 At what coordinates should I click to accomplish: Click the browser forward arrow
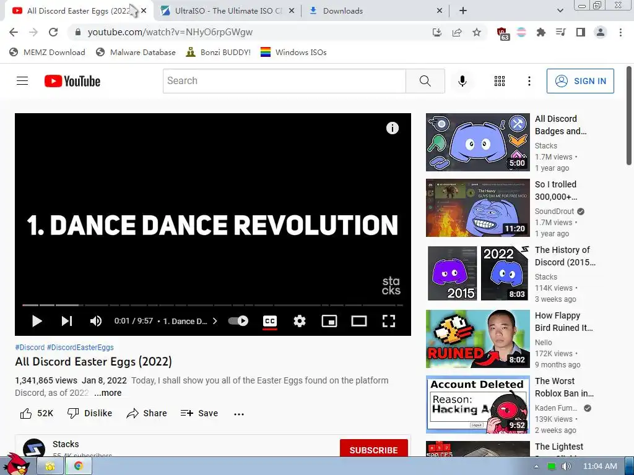point(33,32)
